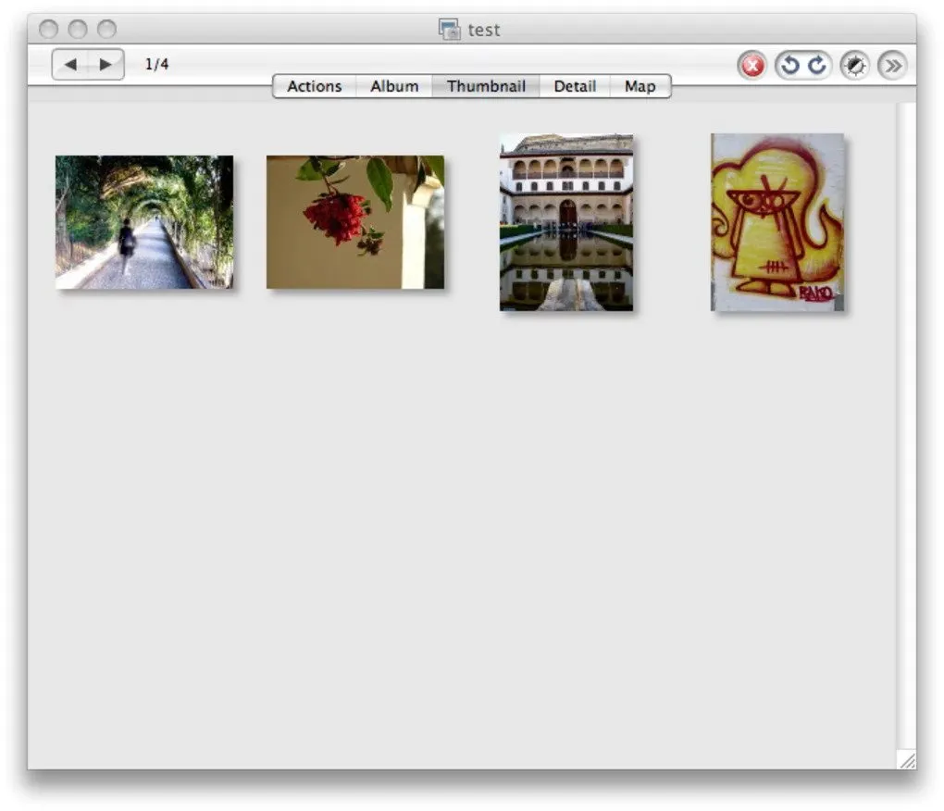The image size is (944, 811).
Task: Go to the next photo arrow
Action: point(106,65)
